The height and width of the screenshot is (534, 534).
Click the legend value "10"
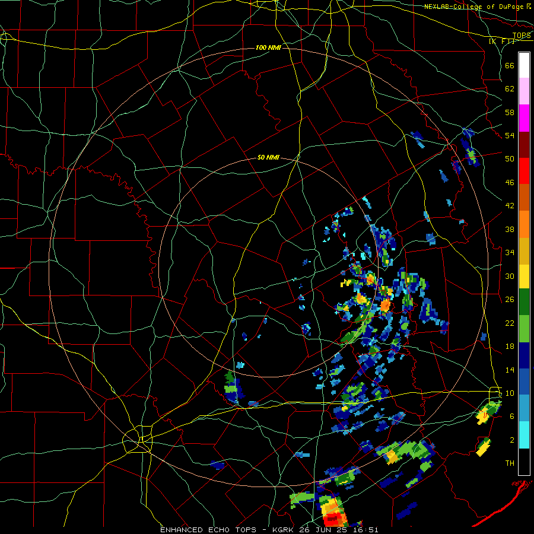(510, 393)
